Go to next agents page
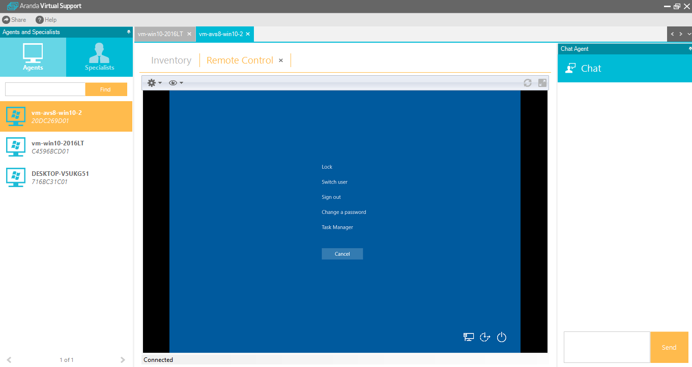This screenshot has height=367, width=692. tap(123, 360)
